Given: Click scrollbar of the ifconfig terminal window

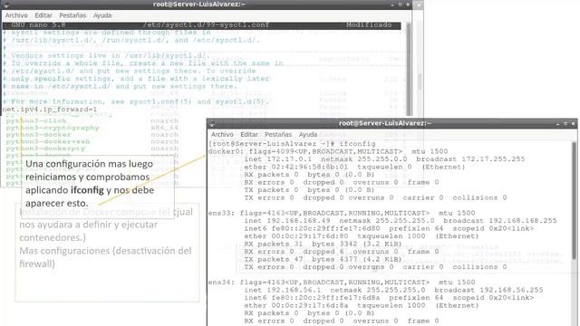Looking at the screenshot, I should 574,201.
